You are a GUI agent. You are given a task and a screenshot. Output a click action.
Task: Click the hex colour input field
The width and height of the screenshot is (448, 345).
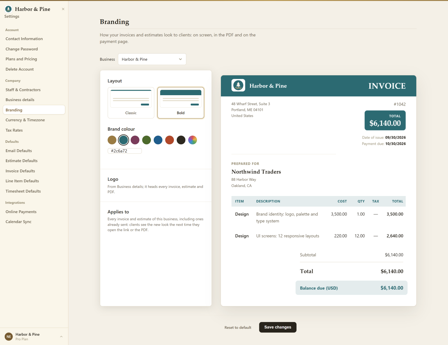tap(125, 151)
